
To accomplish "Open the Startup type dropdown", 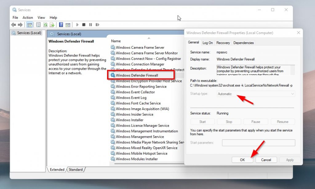I will click(256, 94).
